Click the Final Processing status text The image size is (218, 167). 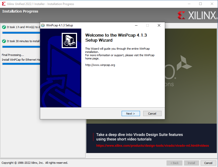pyautogui.click(x=13, y=55)
